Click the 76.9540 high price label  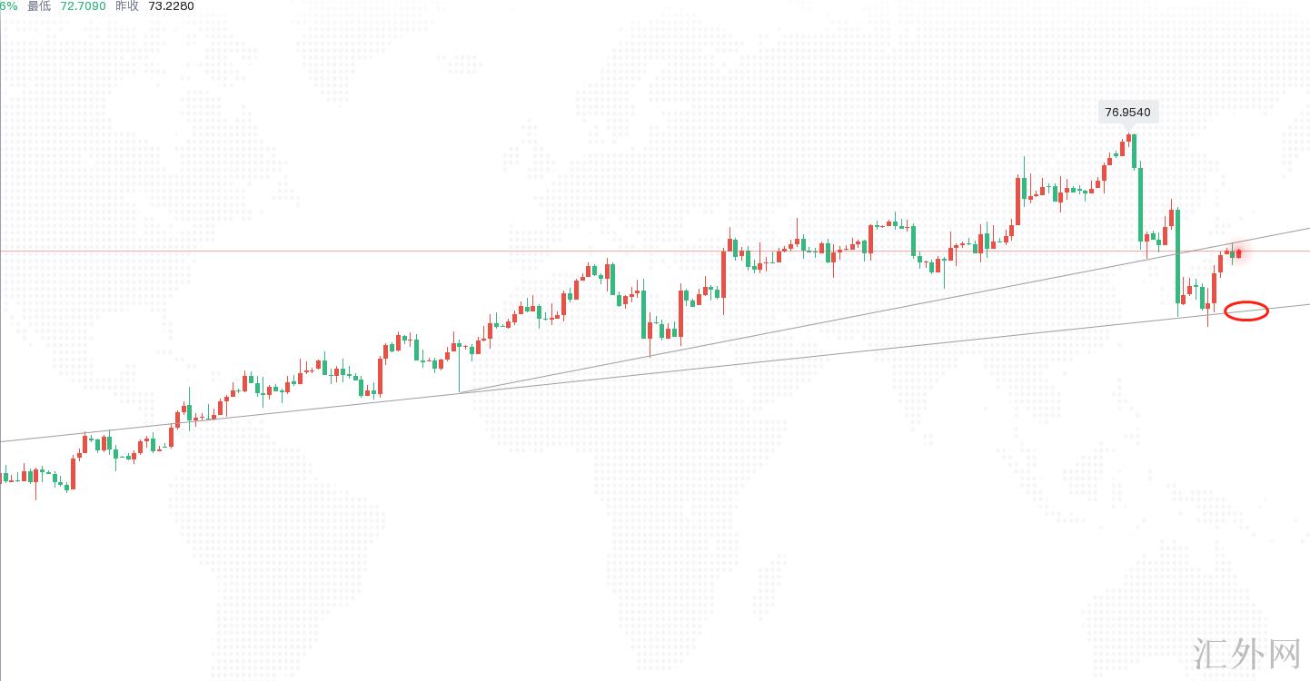tap(1127, 113)
